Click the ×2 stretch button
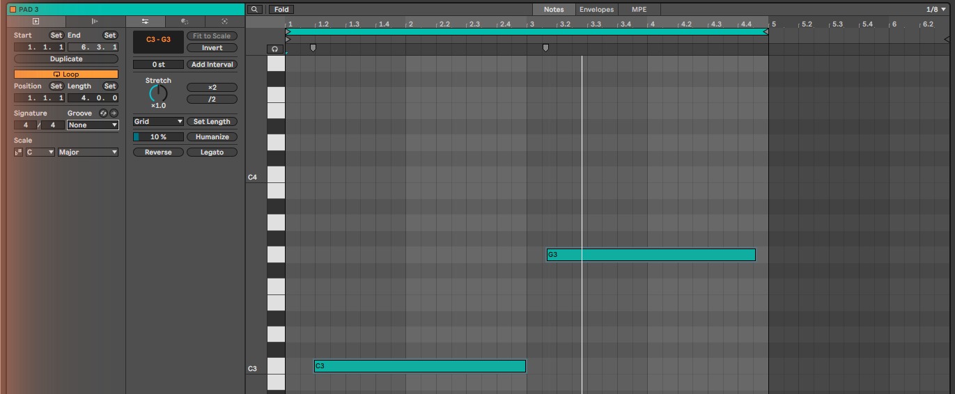955x394 pixels. pyautogui.click(x=212, y=87)
